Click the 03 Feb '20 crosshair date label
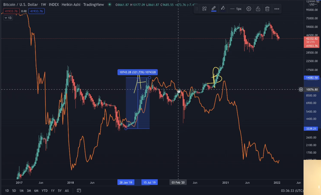 tap(178, 182)
